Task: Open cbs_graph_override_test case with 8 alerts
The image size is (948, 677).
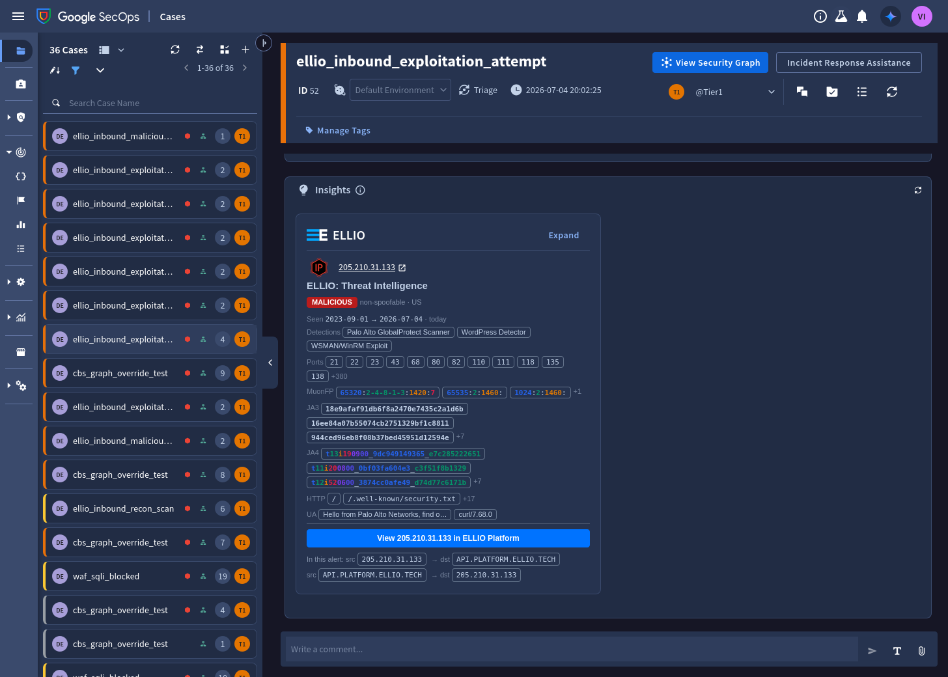Action: tap(150, 475)
